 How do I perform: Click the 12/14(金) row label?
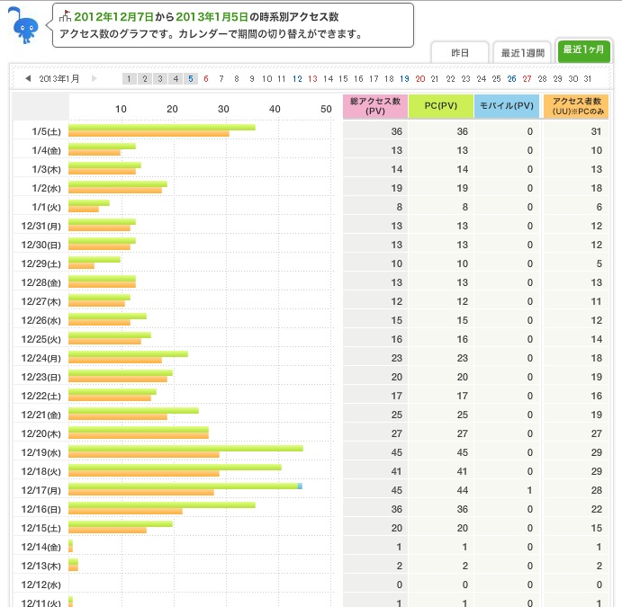coord(41,547)
